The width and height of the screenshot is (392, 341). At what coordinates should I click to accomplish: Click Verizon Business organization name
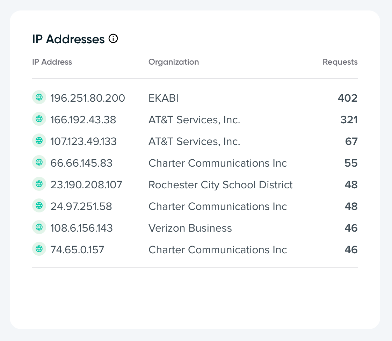point(190,228)
